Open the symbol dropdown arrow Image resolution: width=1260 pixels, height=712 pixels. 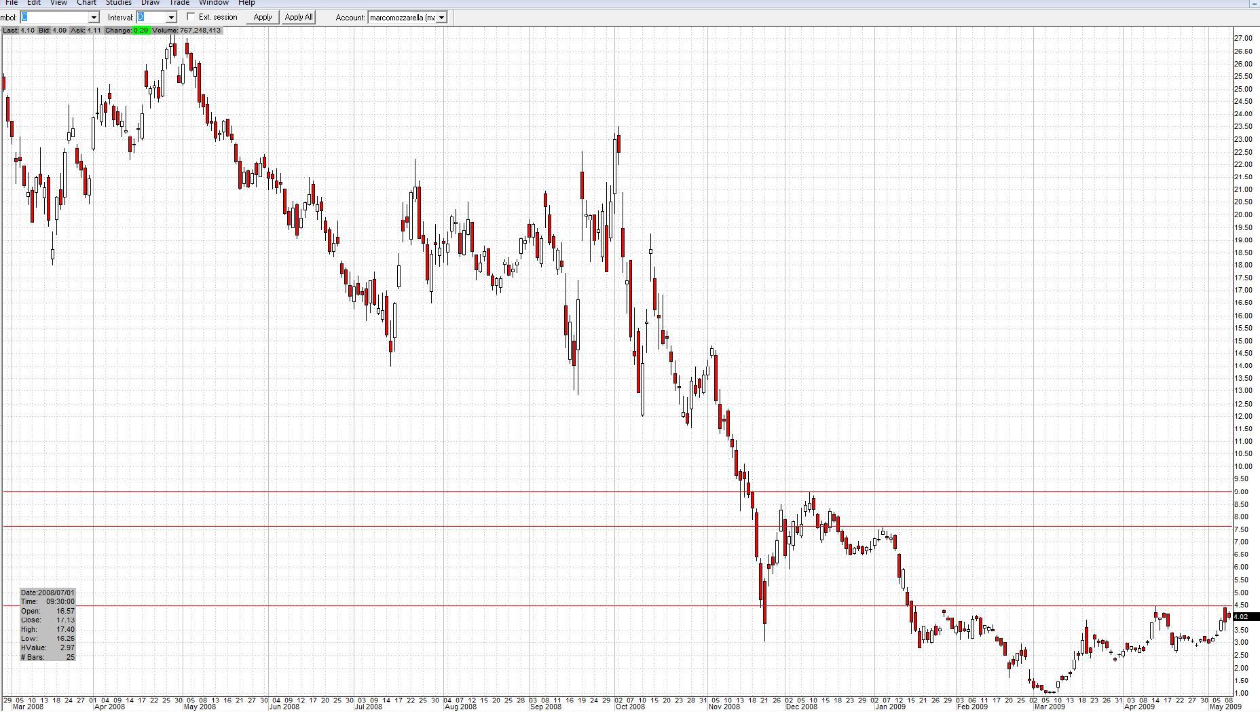tap(94, 17)
